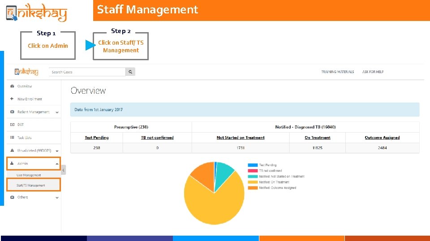
Task: Click the orange Outcome Assigned legend swatch
Action: point(253,188)
